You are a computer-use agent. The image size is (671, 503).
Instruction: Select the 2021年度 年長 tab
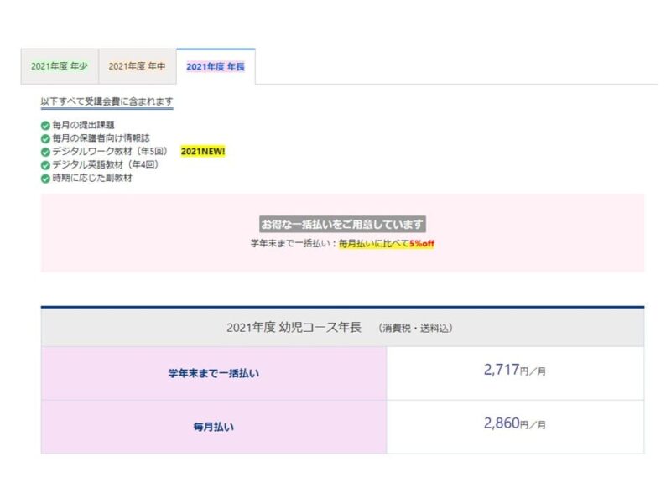216,67
